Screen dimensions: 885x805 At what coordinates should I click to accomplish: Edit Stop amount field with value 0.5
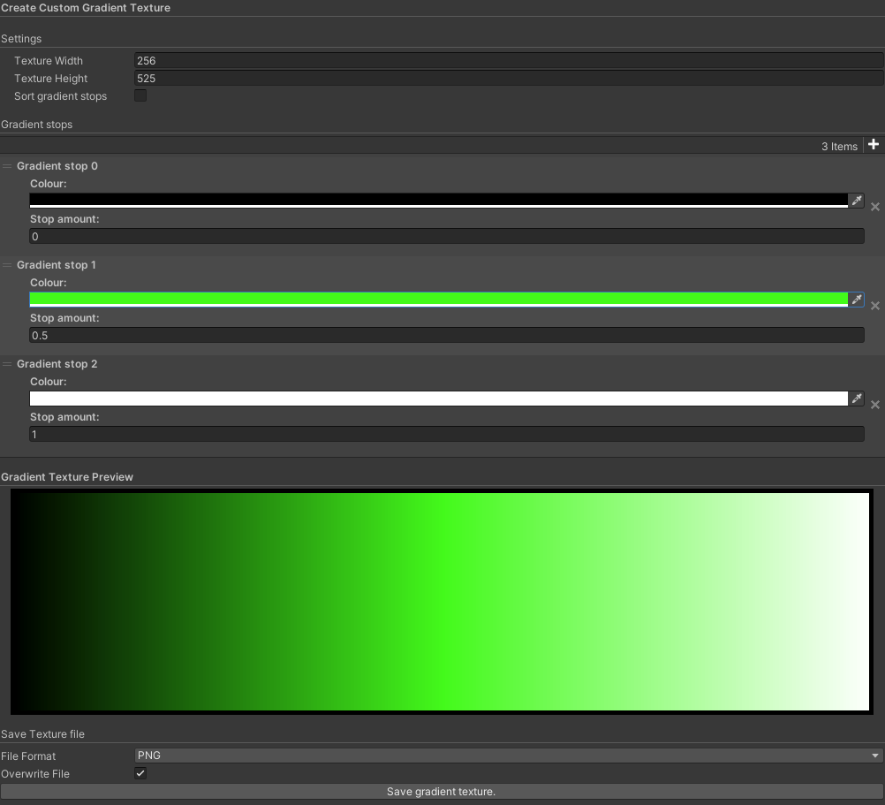click(x=446, y=335)
